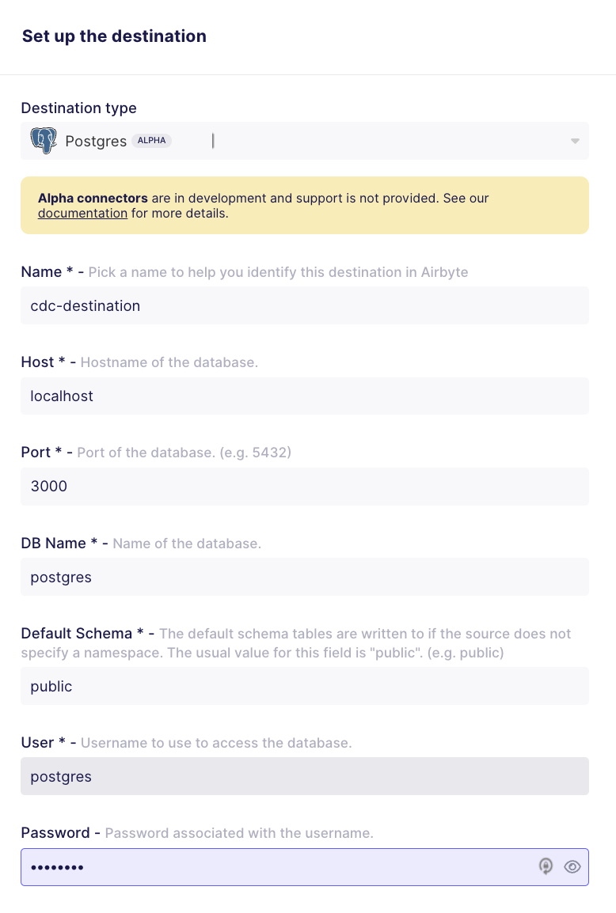
Task: Click the Postgres elephant logo icon
Action: click(x=44, y=140)
